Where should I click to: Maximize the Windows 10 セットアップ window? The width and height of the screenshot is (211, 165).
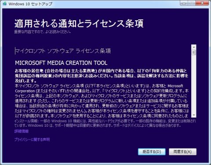[192, 3]
